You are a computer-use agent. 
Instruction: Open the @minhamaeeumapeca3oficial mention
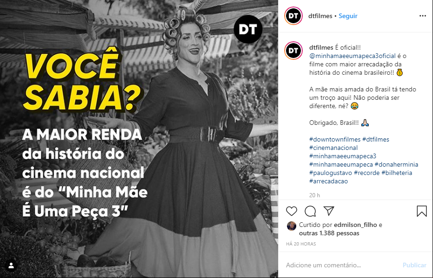[x=353, y=56]
